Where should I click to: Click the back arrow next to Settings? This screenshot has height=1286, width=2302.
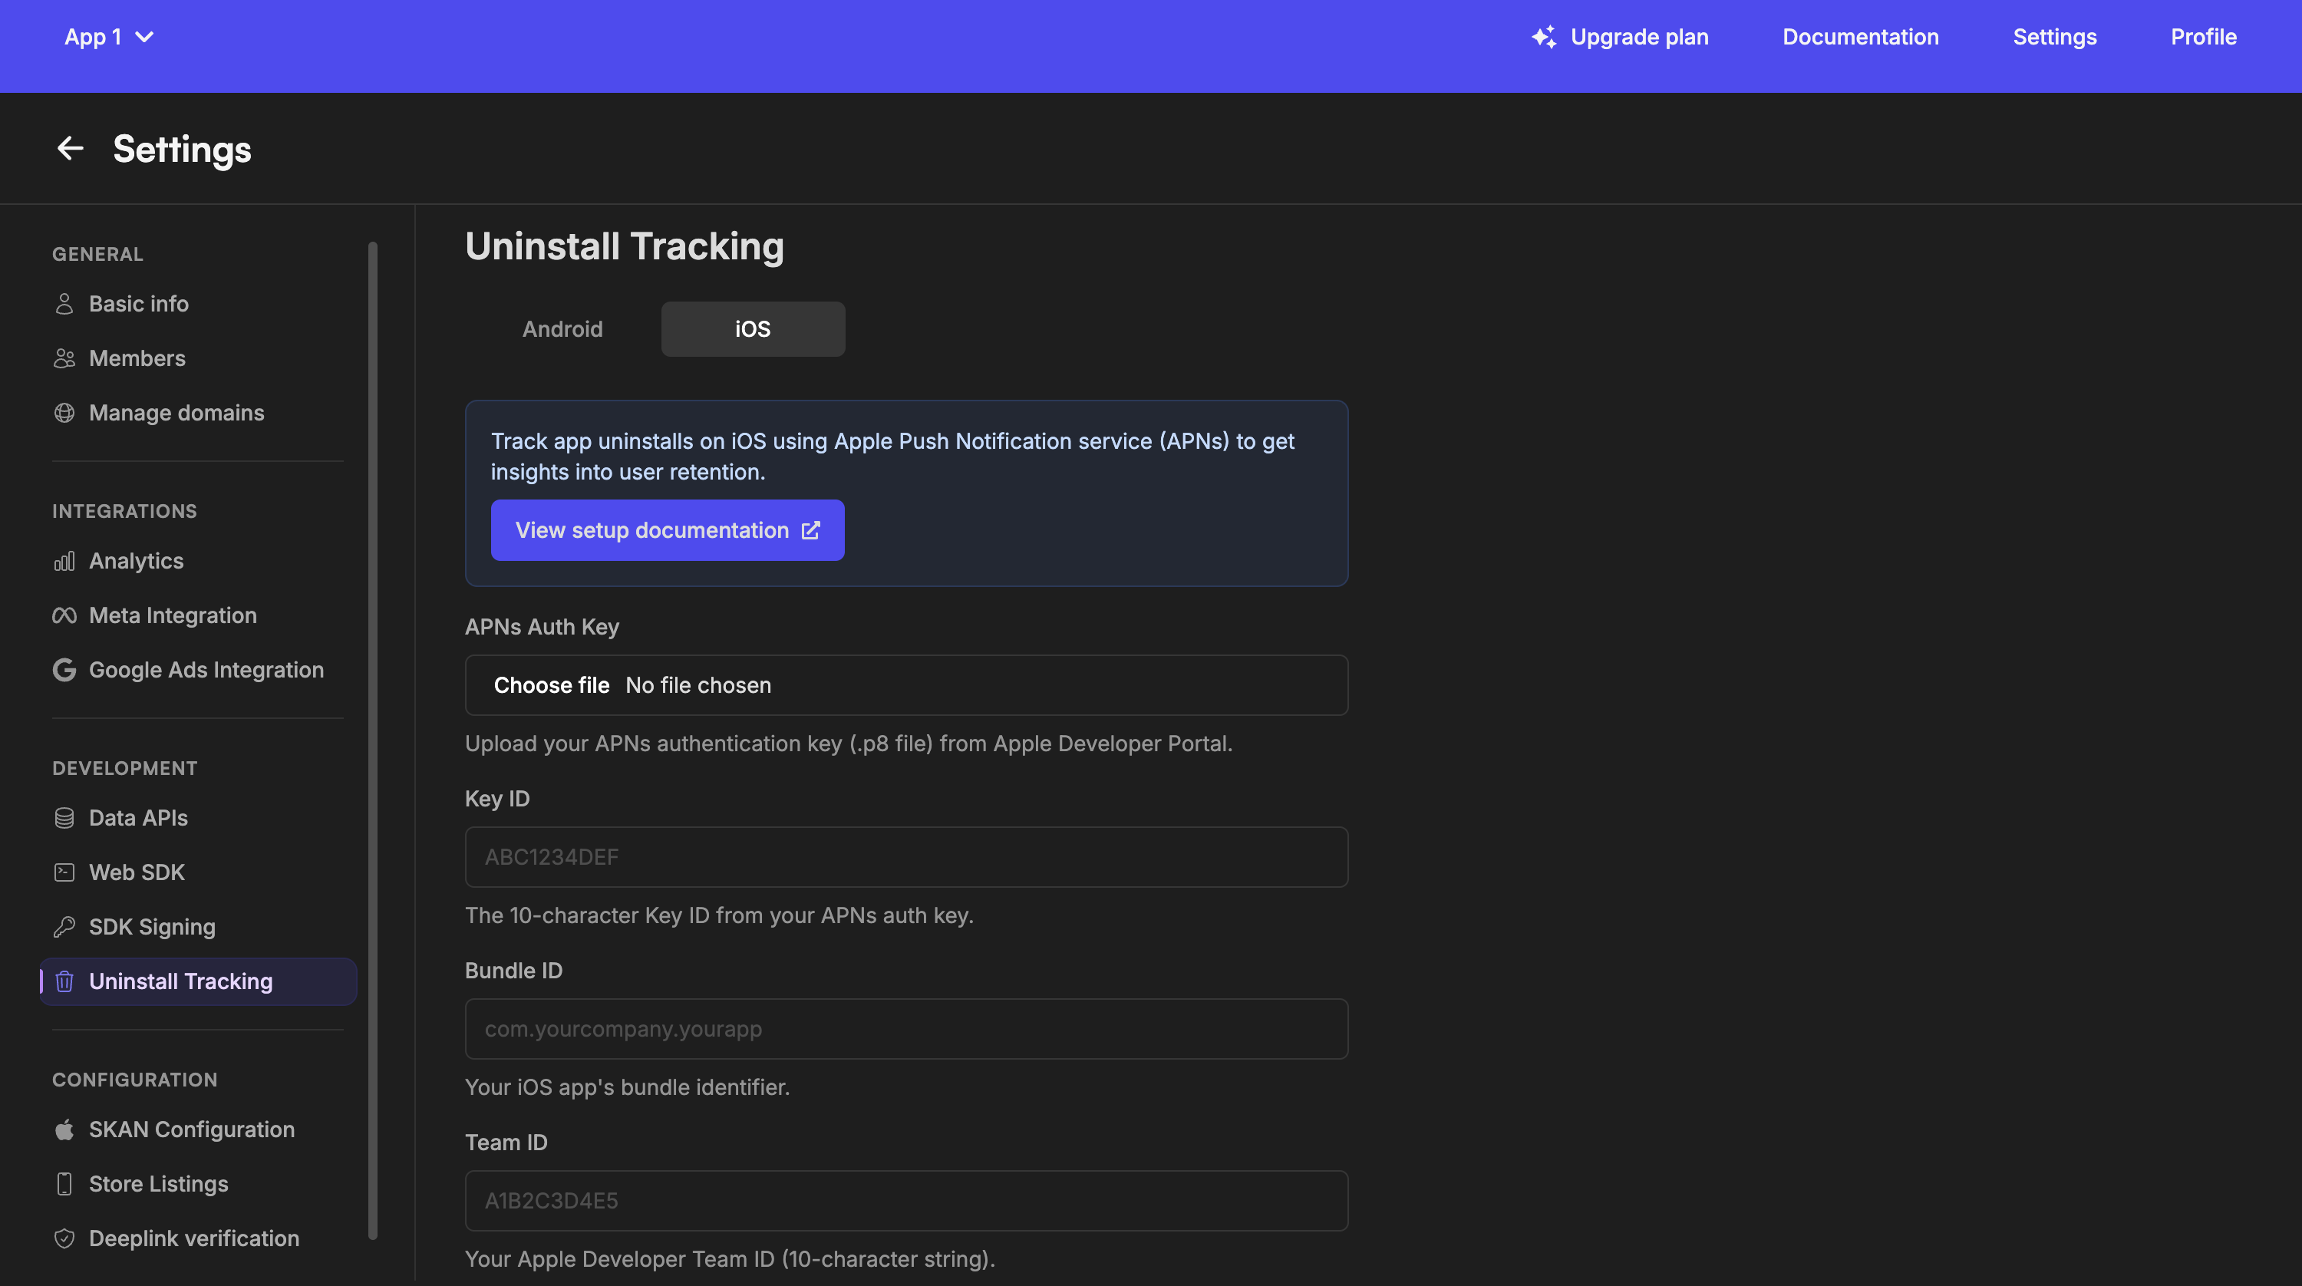pyautogui.click(x=70, y=148)
